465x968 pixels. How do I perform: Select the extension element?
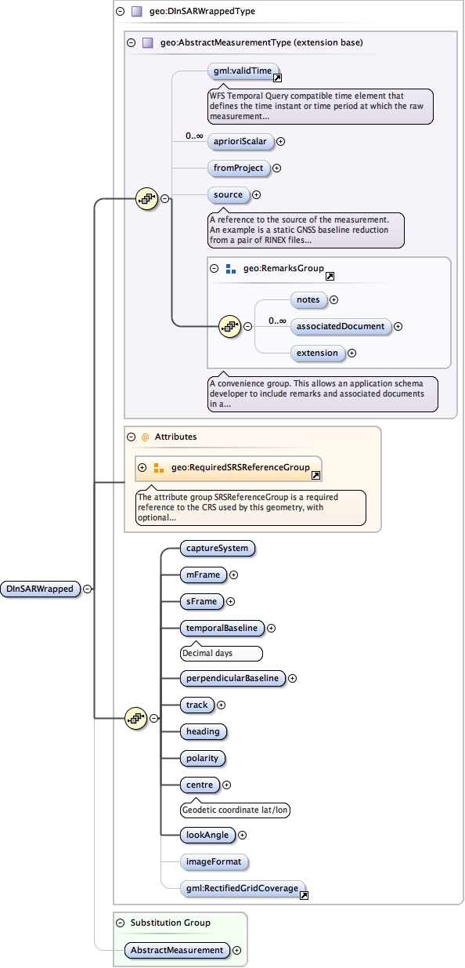tap(317, 353)
